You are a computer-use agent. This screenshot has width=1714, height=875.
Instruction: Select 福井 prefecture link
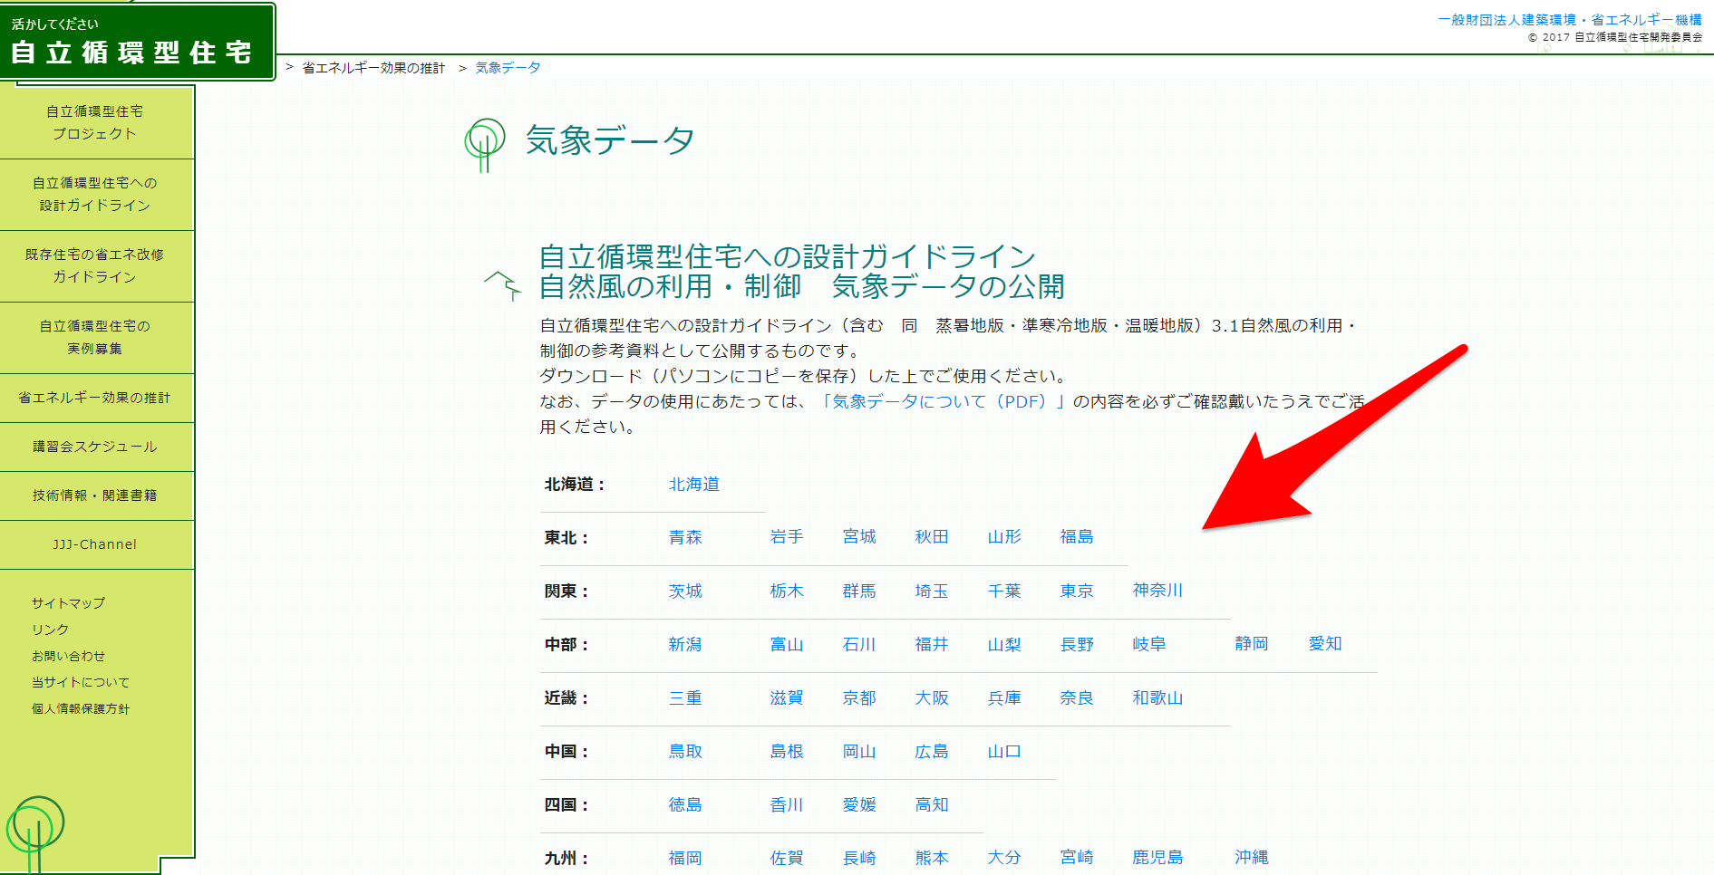(932, 644)
